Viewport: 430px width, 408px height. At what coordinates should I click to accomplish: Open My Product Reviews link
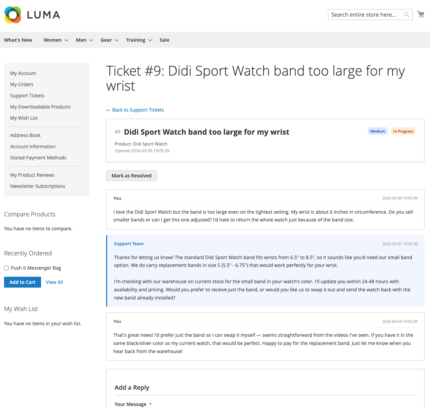[32, 175]
